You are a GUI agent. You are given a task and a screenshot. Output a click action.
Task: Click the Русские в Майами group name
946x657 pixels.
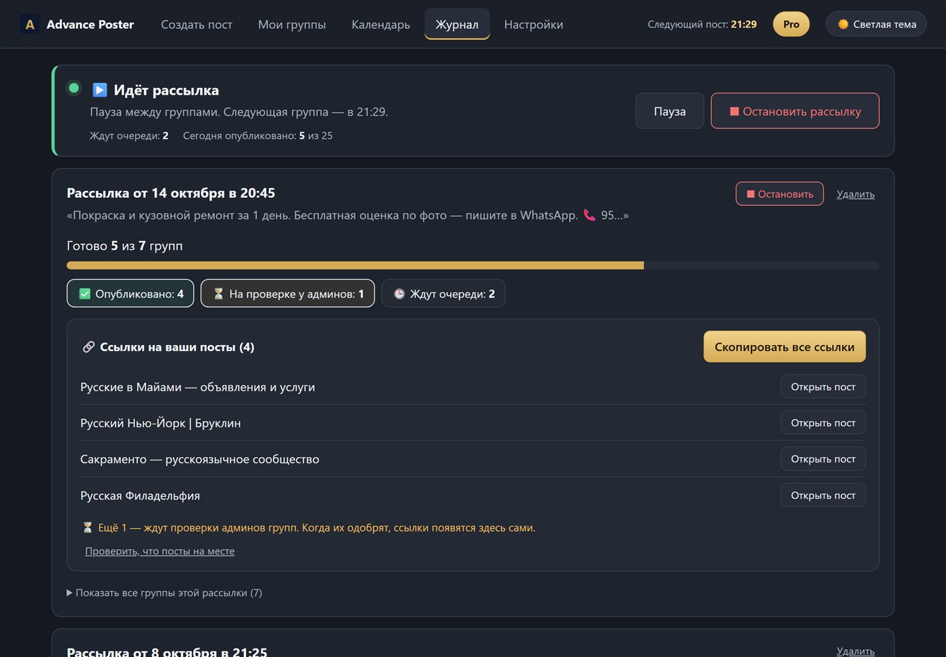[x=198, y=387]
